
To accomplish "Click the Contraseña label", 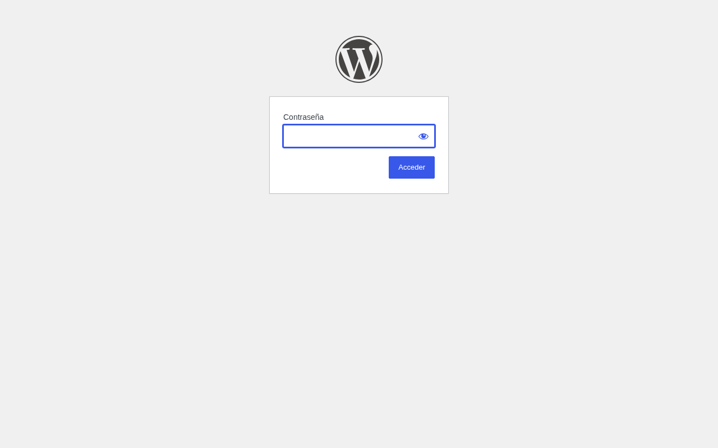I will click(x=303, y=117).
